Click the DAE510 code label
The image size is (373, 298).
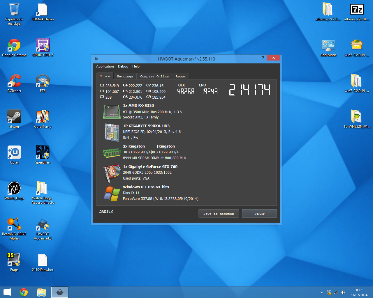point(106,212)
